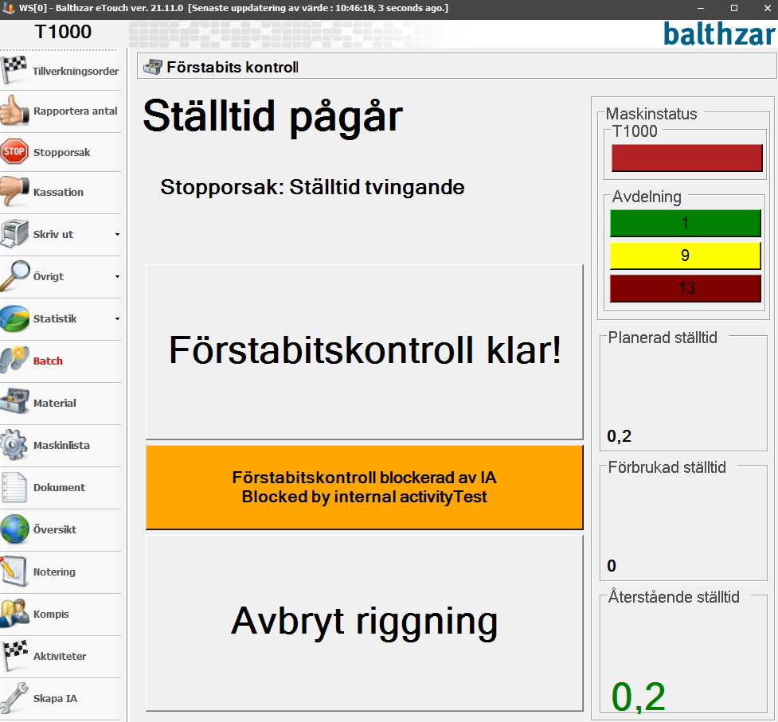Click the Översikt globe icon
The image size is (778, 722).
coord(14,529)
